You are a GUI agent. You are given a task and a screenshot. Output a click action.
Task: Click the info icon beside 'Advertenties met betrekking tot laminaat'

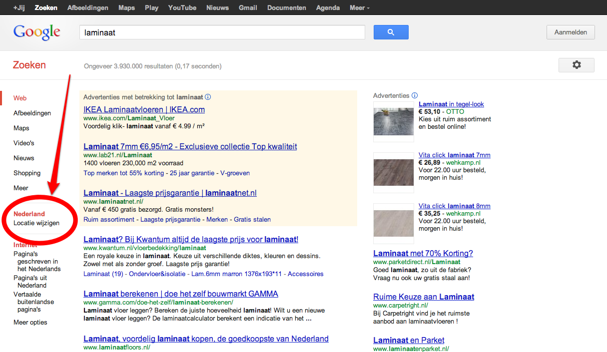[x=208, y=97]
